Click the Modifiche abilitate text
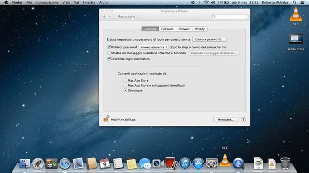The height and width of the screenshot is (173, 309). pyautogui.click(x=124, y=120)
